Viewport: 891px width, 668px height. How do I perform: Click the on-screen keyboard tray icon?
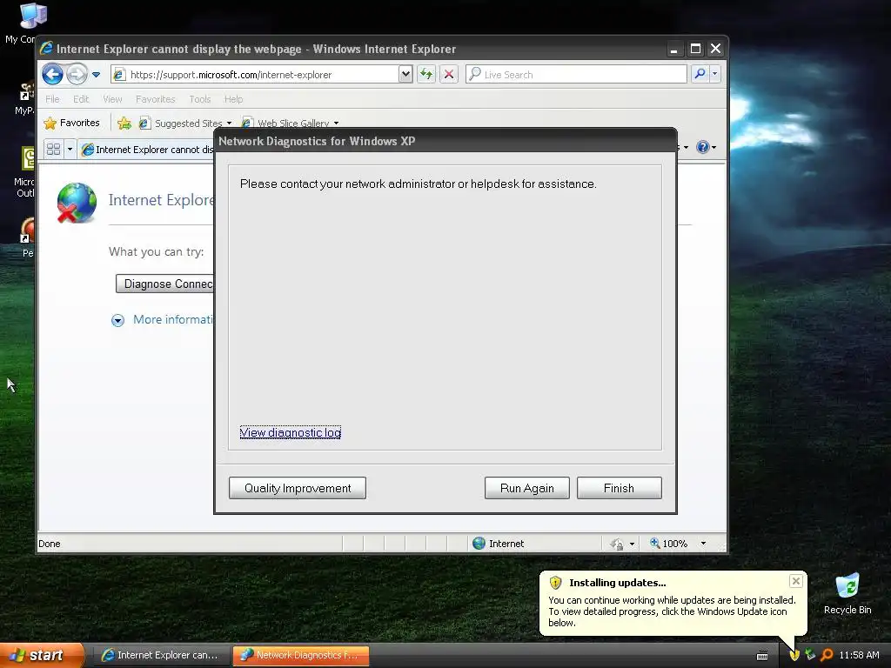click(x=762, y=656)
